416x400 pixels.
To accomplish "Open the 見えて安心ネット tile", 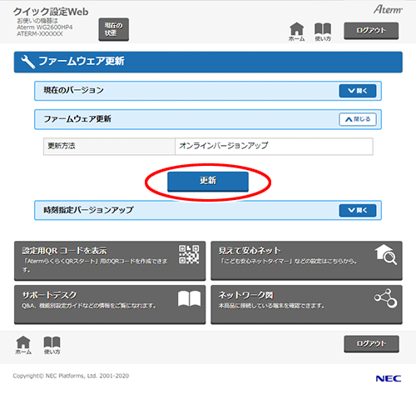I will [x=306, y=261].
